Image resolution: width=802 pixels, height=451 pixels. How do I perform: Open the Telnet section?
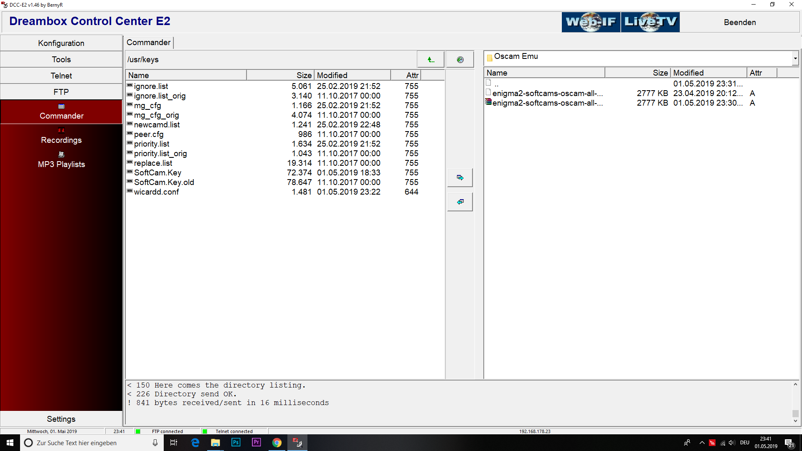pos(61,76)
